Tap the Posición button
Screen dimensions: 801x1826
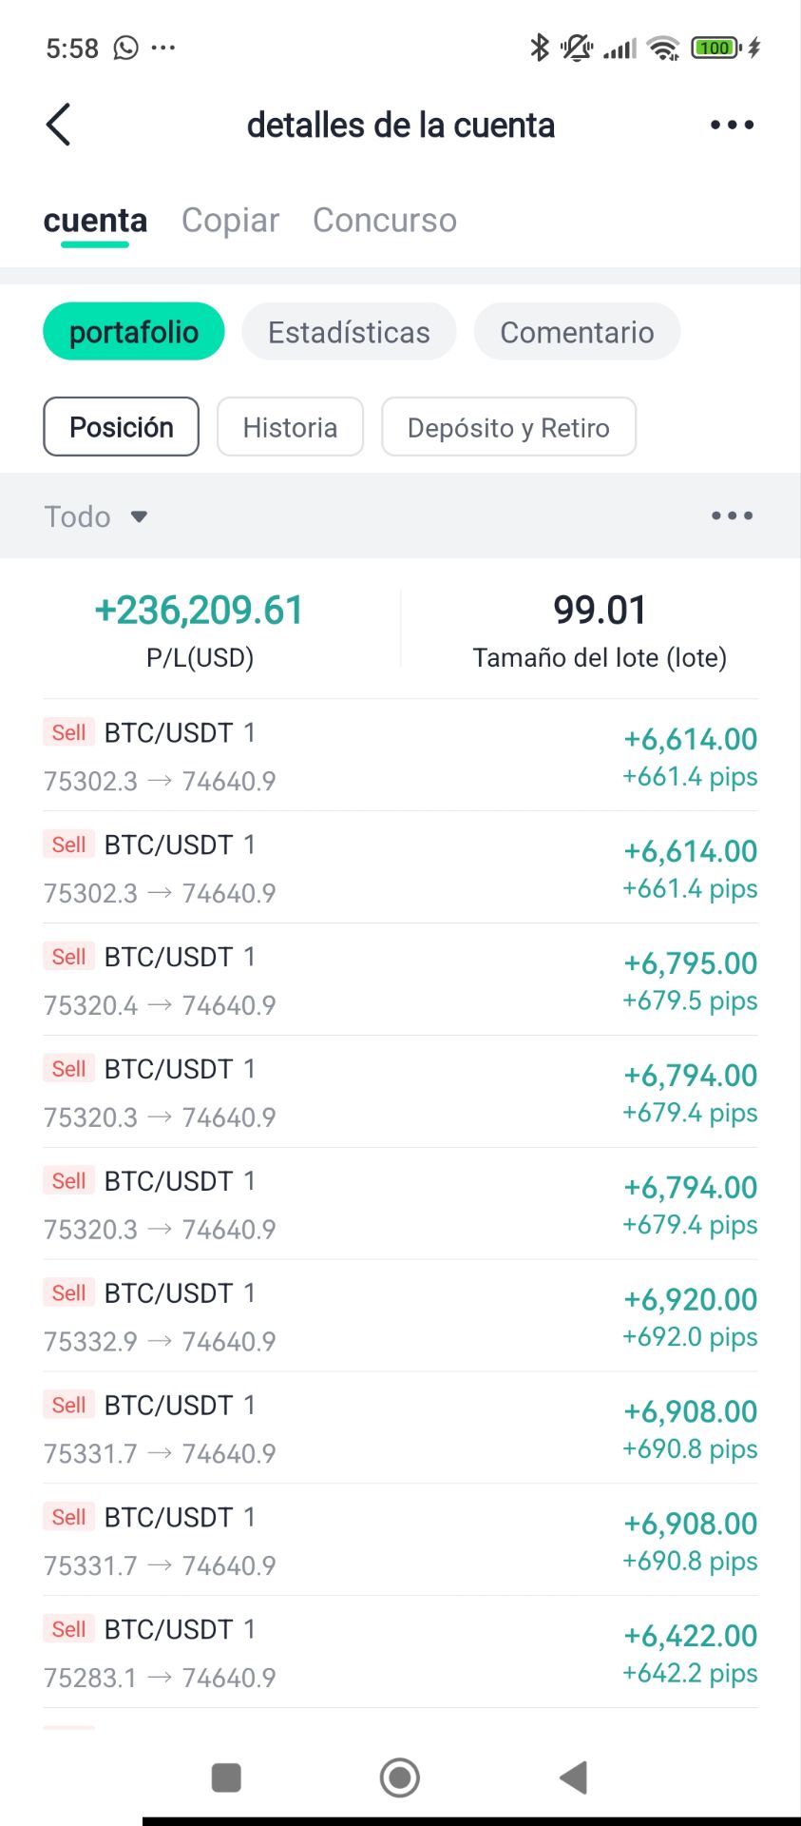(x=122, y=427)
